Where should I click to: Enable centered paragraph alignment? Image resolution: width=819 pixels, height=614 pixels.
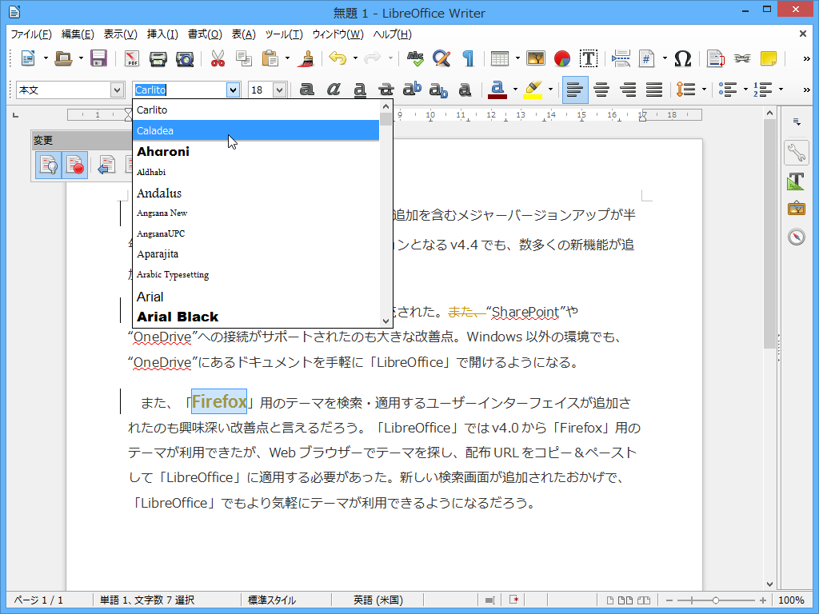click(601, 90)
